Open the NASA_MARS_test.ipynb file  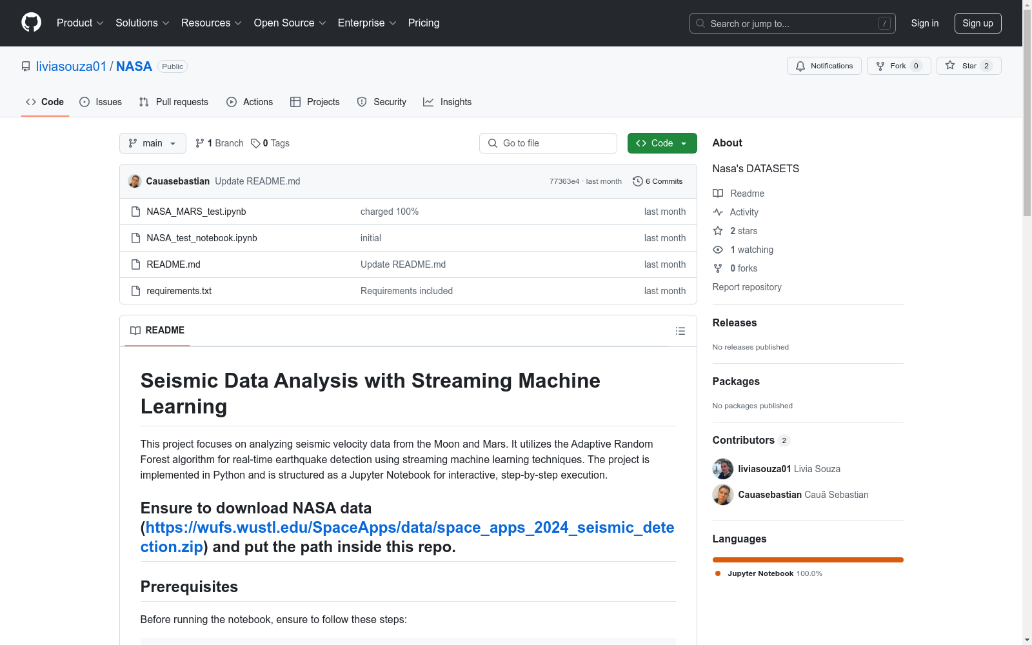click(196, 212)
